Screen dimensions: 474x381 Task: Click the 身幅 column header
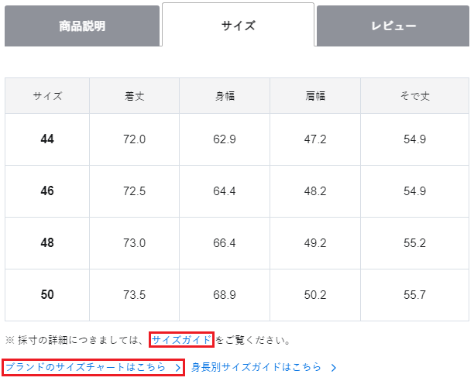(225, 96)
